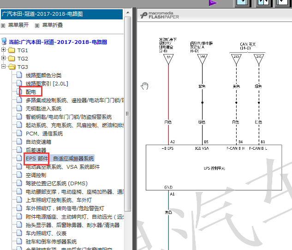
Task: Click 菜单展开 to expand all menus
Action: tap(18, 25)
